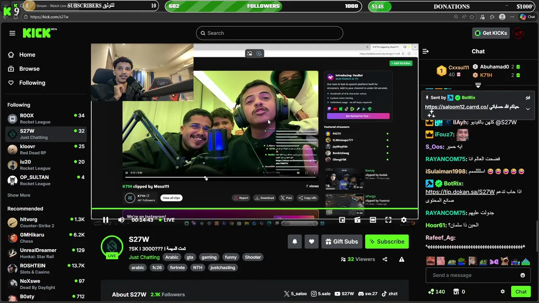539x303 pixels.
Task: Open the tip.dokan.sa/S27W chat link
Action: (460, 192)
